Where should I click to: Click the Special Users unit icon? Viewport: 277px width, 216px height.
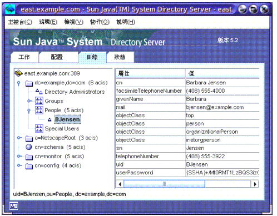click(39, 128)
